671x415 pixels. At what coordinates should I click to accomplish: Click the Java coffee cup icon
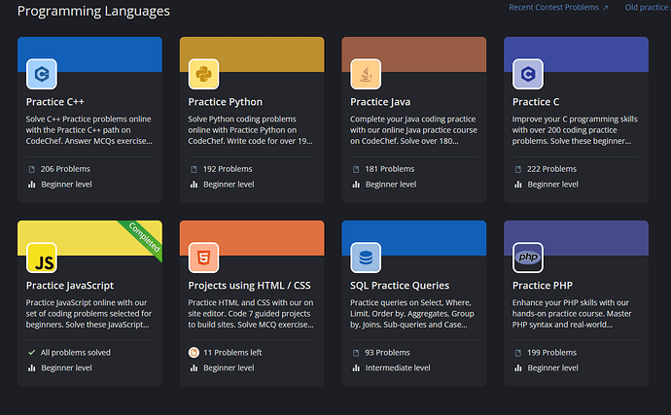coord(366,74)
